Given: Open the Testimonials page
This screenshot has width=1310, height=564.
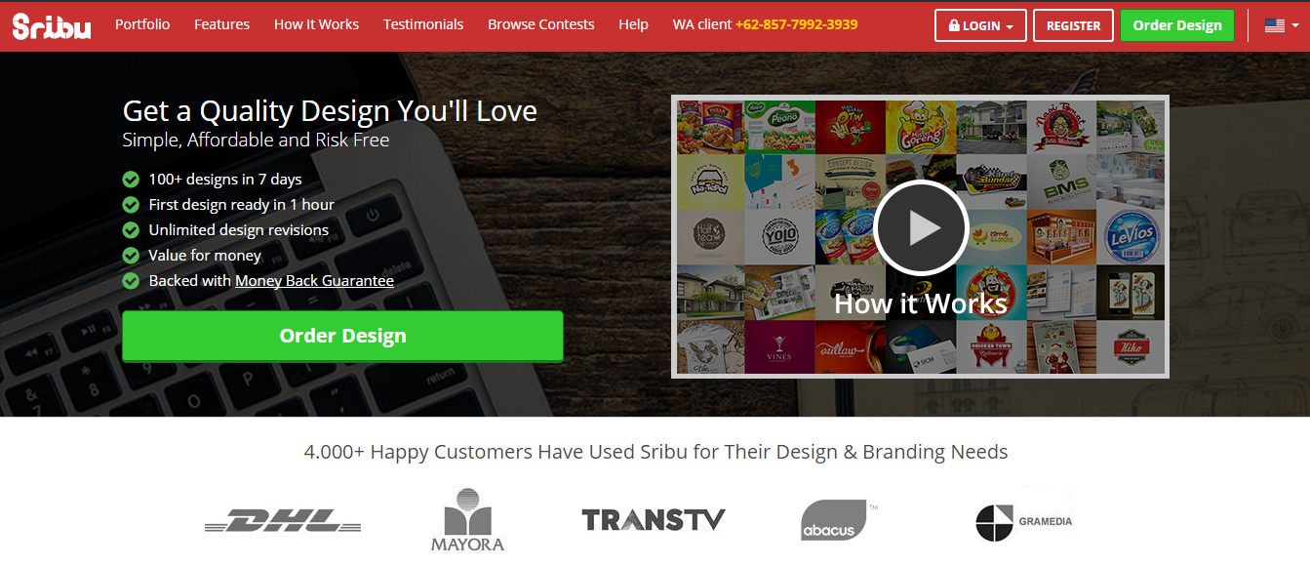Looking at the screenshot, I should pos(423,24).
